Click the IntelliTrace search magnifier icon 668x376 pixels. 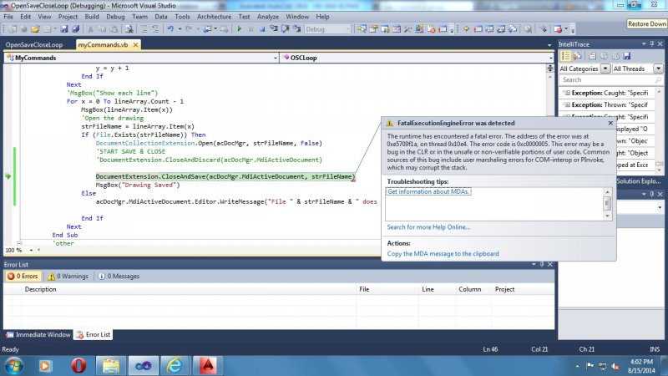tap(658, 79)
